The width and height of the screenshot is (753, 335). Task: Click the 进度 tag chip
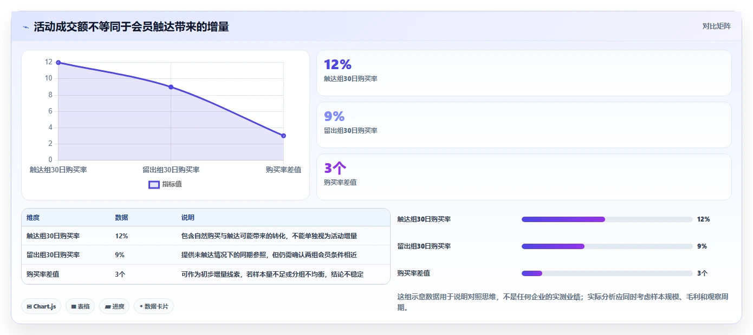(114, 306)
